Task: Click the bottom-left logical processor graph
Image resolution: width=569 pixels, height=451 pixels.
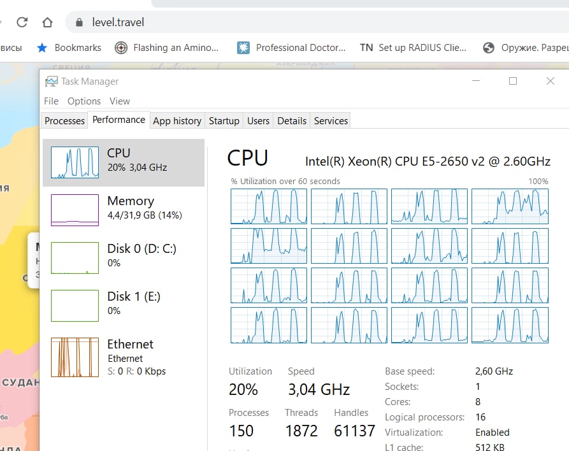Action: (x=268, y=325)
